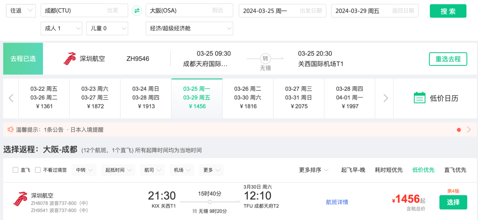Click the Shenzhen Airlines logo in return flight
The width and height of the screenshot is (478, 220).
point(20,199)
